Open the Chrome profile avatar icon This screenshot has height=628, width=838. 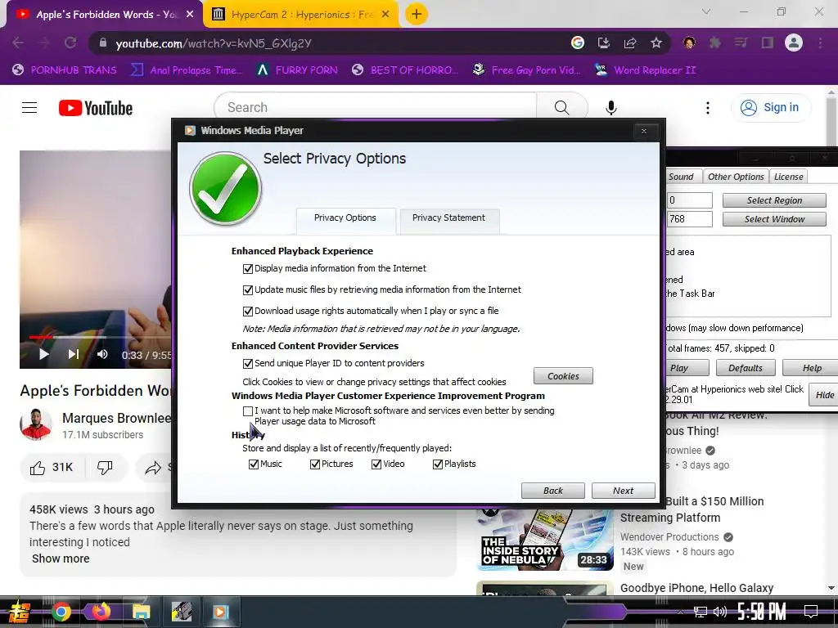[794, 43]
